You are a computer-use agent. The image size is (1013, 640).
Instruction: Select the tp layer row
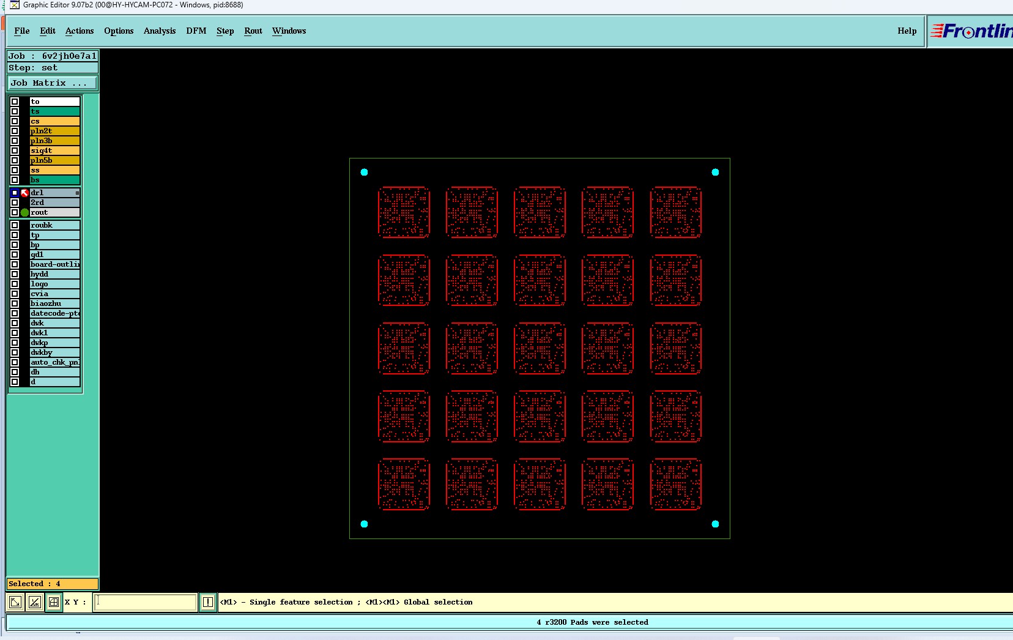(54, 235)
